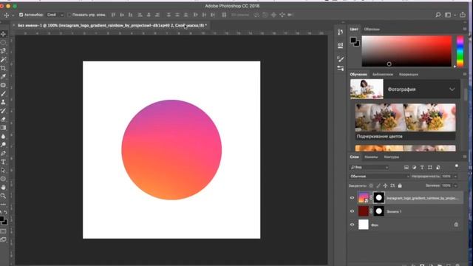Swap foreground and background colors
The width and height of the screenshot is (473, 266).
(x=6, y=212)
